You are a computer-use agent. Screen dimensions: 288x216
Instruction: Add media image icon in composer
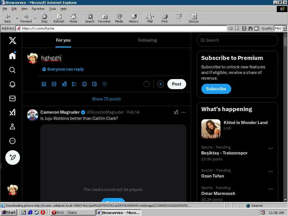tap(44, 84)
